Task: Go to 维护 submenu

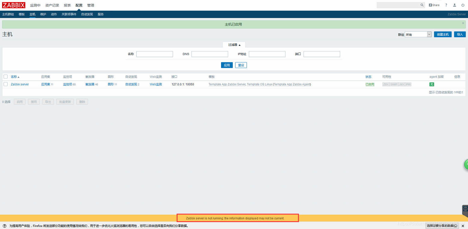Action: click(43, 14)
